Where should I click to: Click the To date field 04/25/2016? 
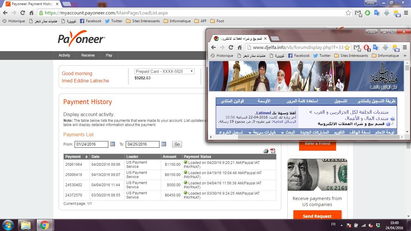point(142,144)
